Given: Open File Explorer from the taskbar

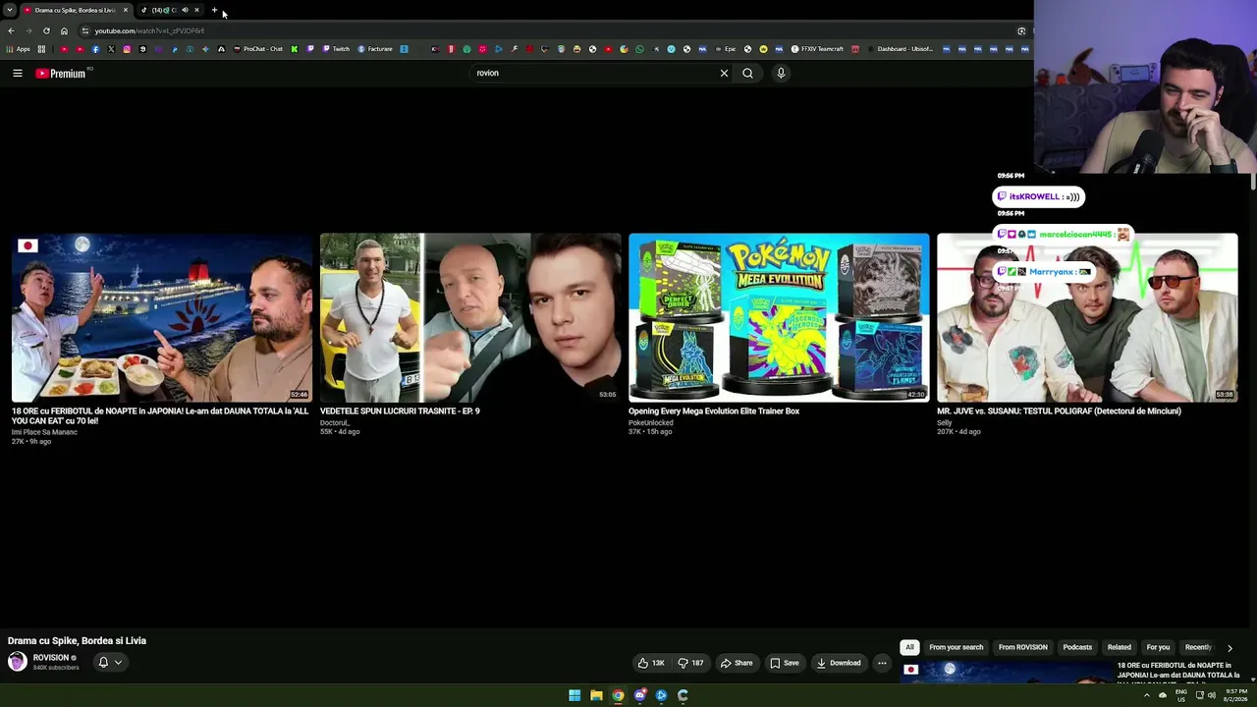Looking at the screenshot, I should [x=596, y=695].
